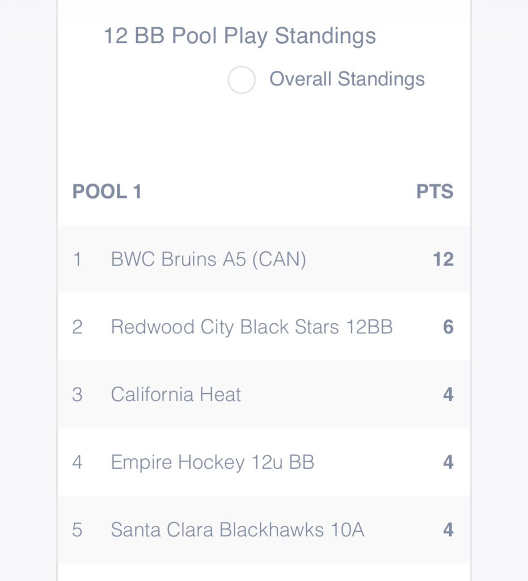
Task: Click rank number 3 in standings
Action: 77,394
